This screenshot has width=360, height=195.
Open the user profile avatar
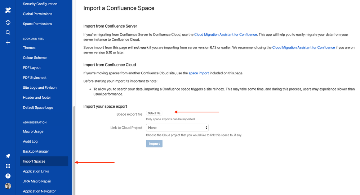point(8,186)
